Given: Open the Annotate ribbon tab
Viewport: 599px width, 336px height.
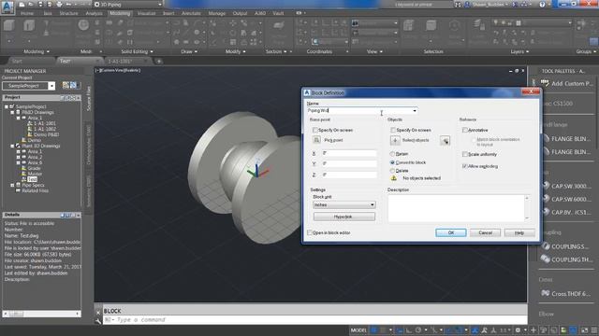Looking at the screenshot, I should click(191, 13).
